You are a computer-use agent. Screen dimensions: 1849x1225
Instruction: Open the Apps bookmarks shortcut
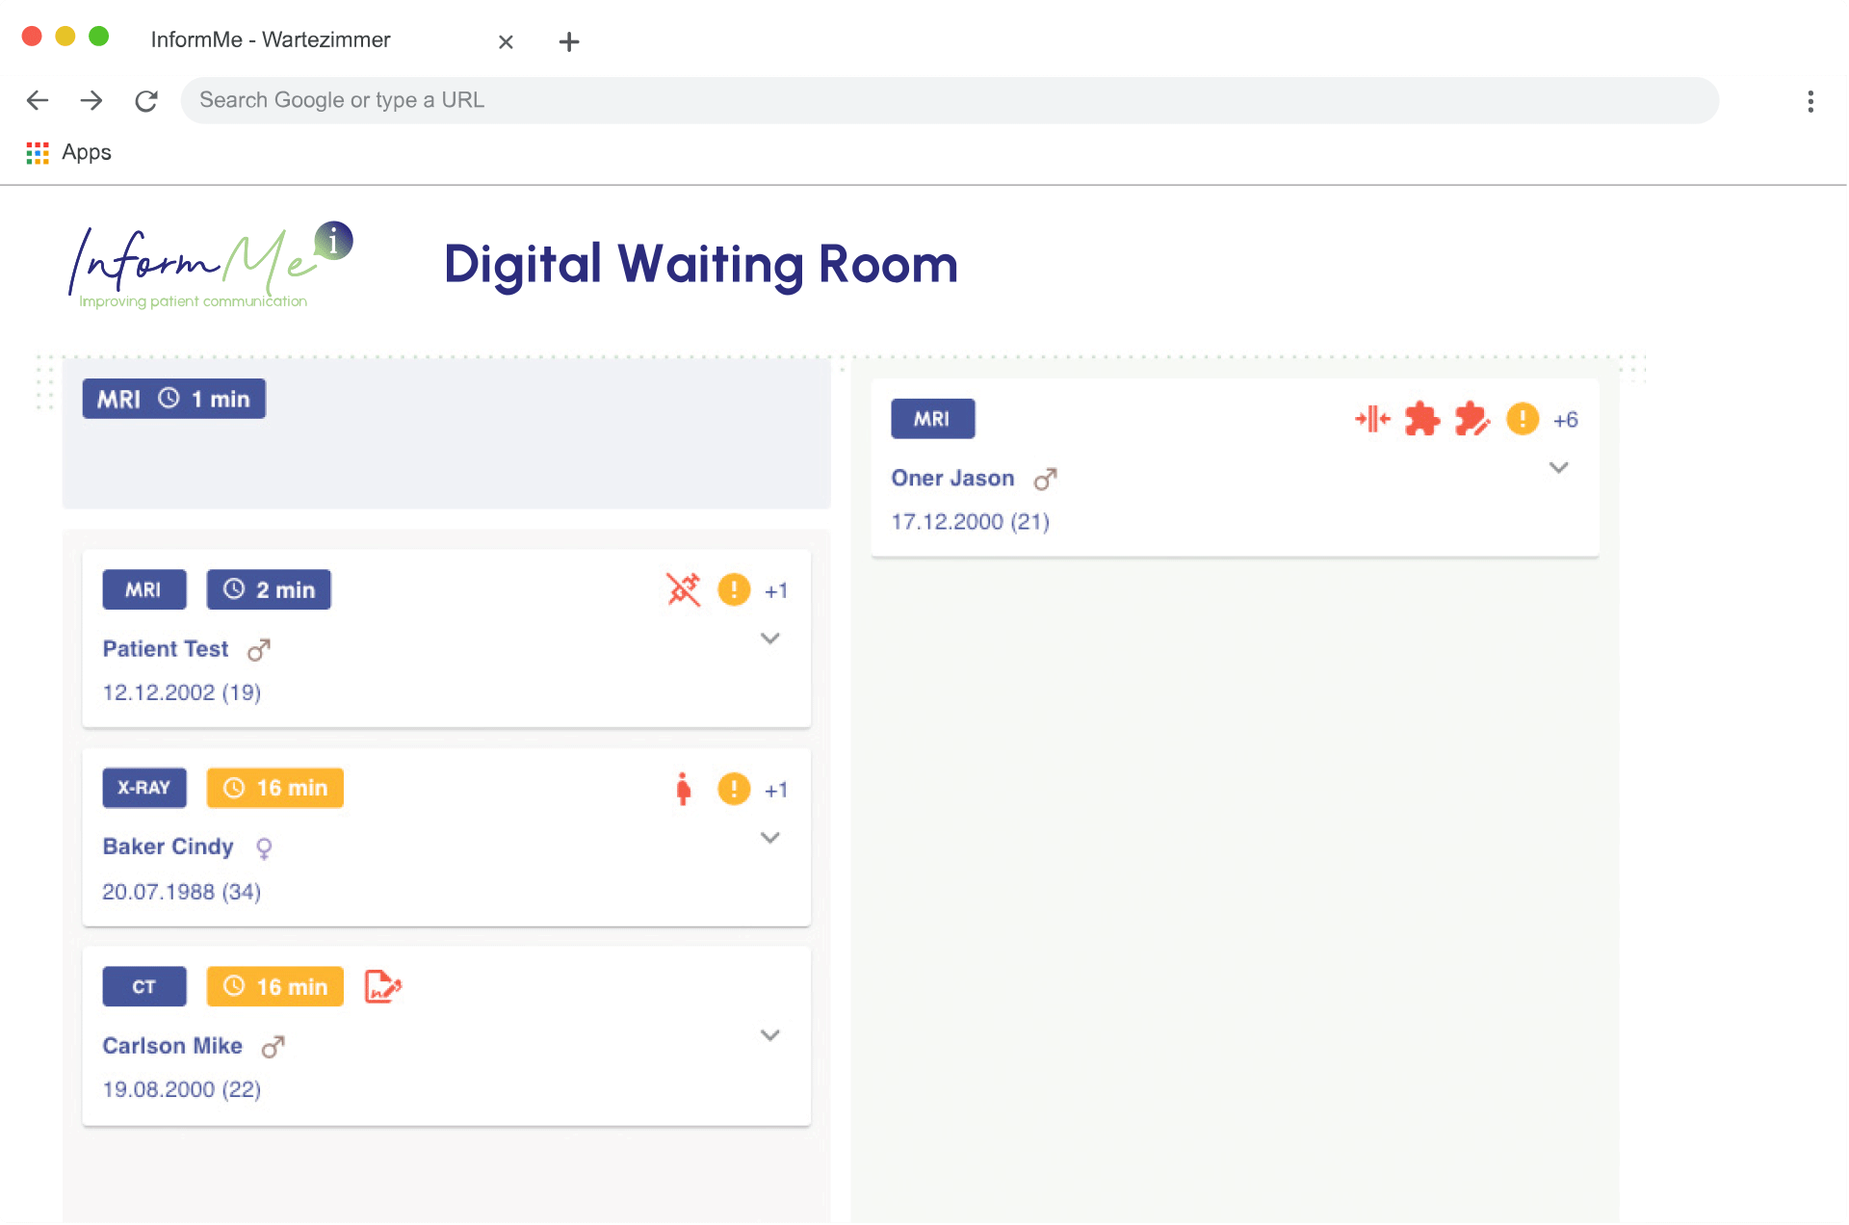[69, 152]
